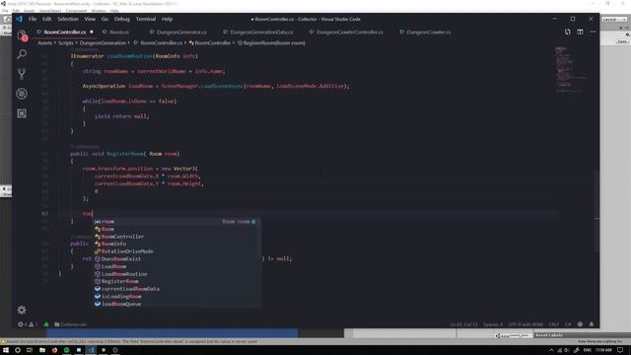631x355 pixels.
Task: Change language mode via C# indicator
Action: click(x=568, y=324)
